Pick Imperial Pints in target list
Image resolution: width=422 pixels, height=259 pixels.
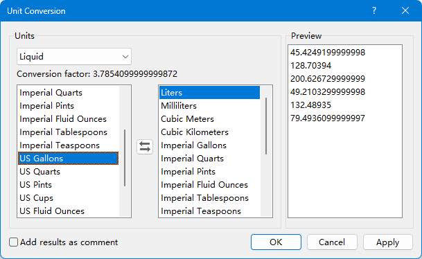(210, 172)
